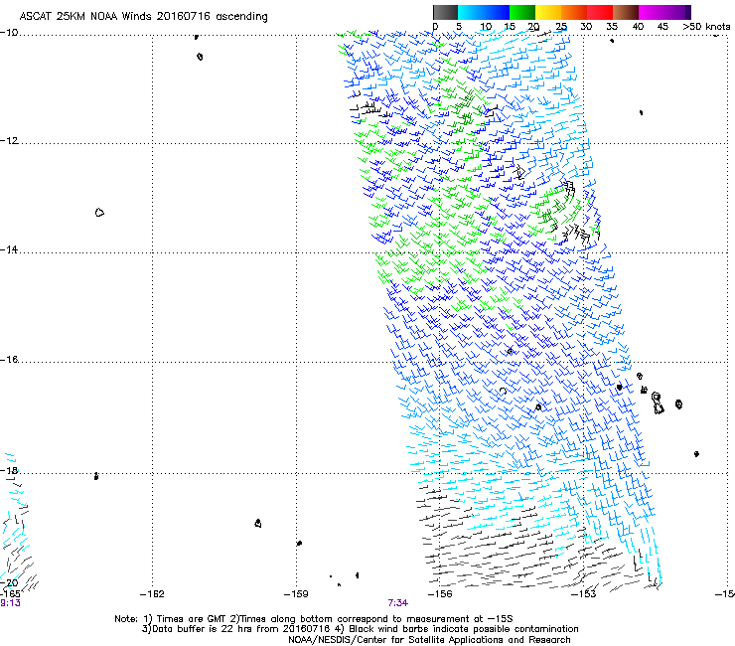Click the '>50 knots' legend label
735x646 pixels.
[706, 27]
